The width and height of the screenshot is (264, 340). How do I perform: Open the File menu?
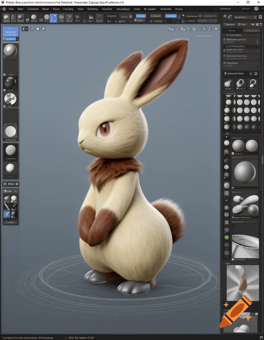pos(11,9)
